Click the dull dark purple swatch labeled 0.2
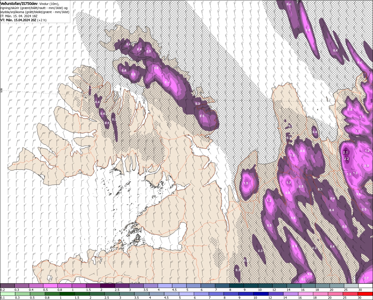 click(x=7, y=286)
